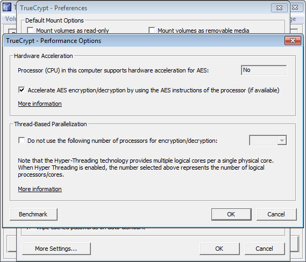Check Mount volumes as removable media
The height and width of the screenshot is (262, 306).
tap(152, 30)
